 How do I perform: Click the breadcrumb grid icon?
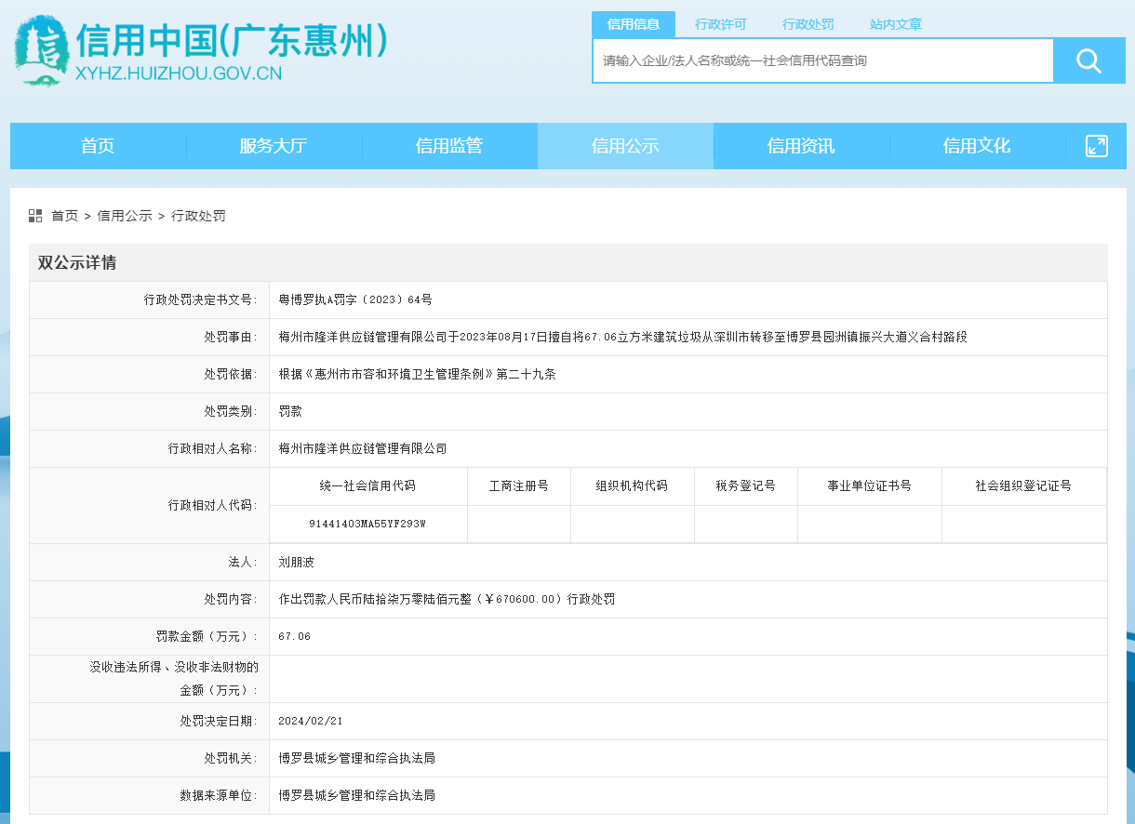tap(35, 216)
